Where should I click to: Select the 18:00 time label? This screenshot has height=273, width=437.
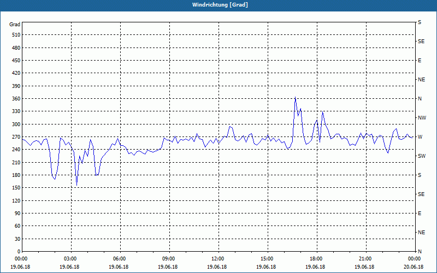(x=317, y=259)
